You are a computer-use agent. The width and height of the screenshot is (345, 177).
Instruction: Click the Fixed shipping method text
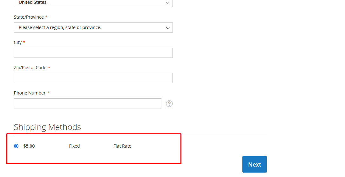pos(74,146)
